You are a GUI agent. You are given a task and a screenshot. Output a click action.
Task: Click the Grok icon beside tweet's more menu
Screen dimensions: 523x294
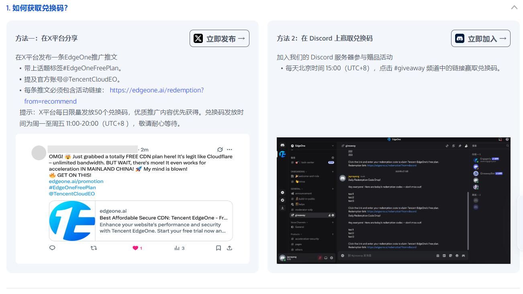click(220, 149)
